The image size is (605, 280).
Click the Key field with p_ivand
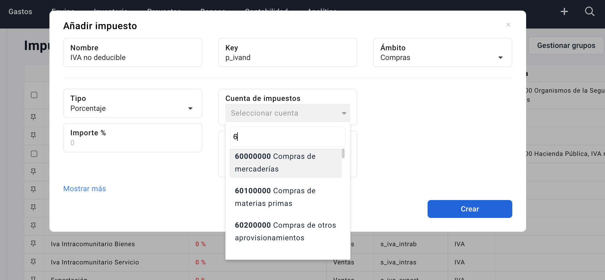[287, 53]
